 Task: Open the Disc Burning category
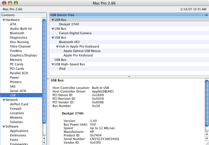[19, 42]
